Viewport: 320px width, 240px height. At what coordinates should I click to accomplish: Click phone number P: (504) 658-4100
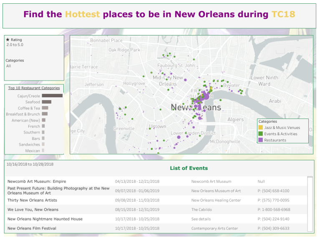273,191
